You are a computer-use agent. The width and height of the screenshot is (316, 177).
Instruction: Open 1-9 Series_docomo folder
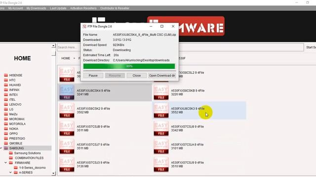32,168
